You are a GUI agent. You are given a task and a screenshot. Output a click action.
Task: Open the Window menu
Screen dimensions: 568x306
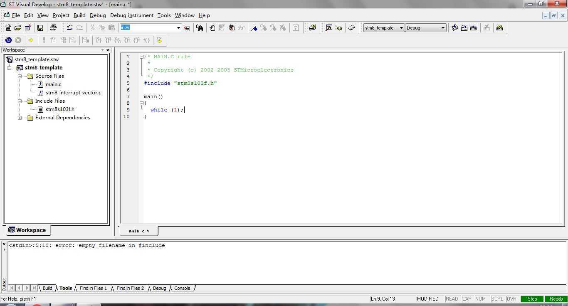[x=185, y=15]
